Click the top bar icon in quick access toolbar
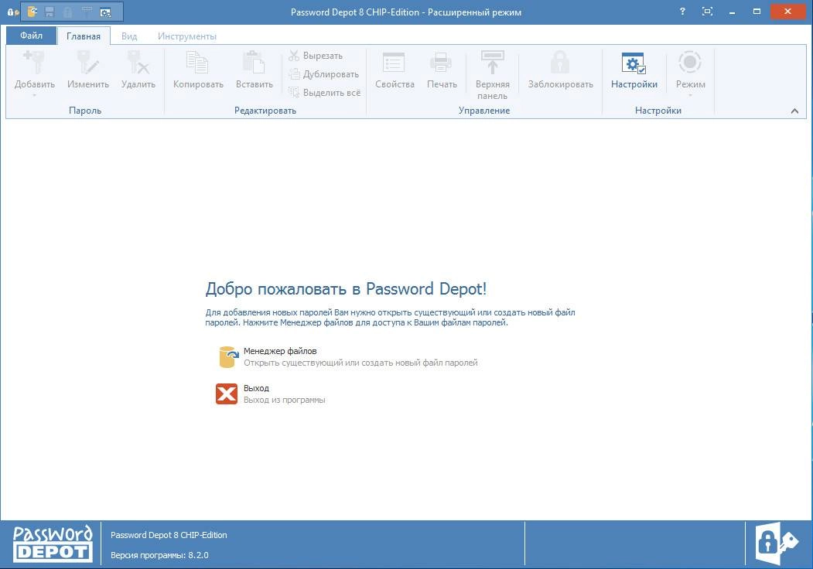813x569 pixels. (x=87, y=12)
